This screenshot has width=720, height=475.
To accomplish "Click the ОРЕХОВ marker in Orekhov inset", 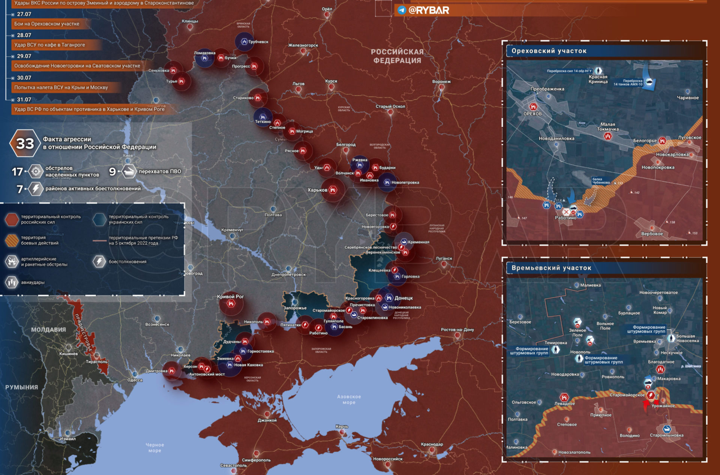I will pyautogui.click(x=533, y=107).
